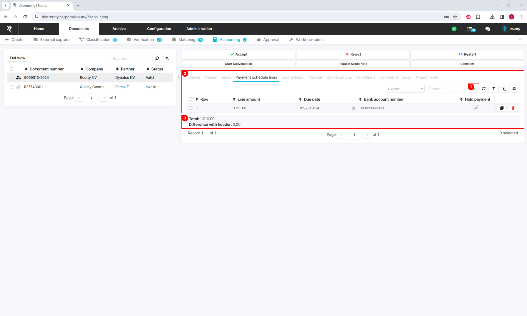Image resolution: width=527 pixels, height=316 pixels.
Task: Open the Archive menu
Action: [119, 29]
